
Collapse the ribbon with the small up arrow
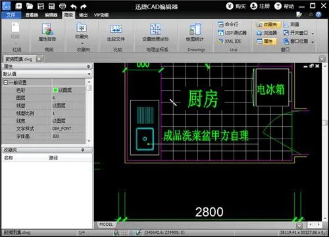[311, 14]
